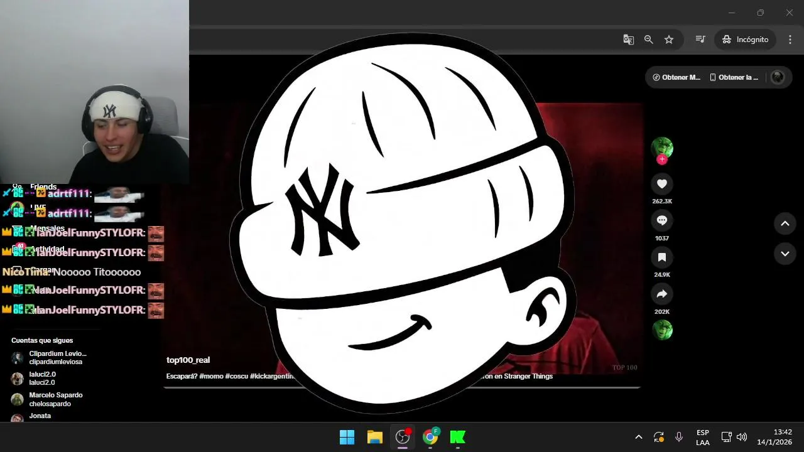This screenshot has width=804, height=452.
Task: Open the top100_real username link
Action: point(188,360)
